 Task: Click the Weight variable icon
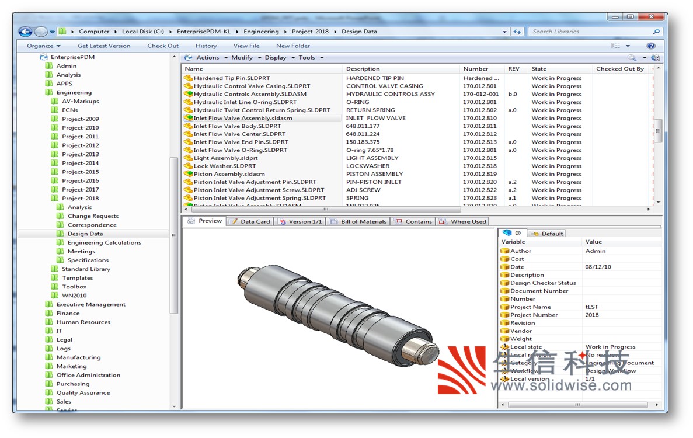pyautogui.click(x=505, y=339)
